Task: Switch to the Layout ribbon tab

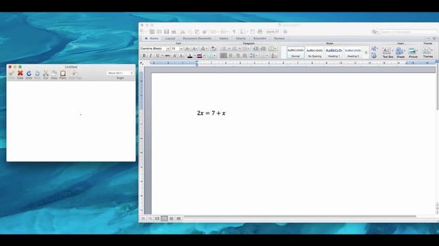Action: tap(170, 38)
